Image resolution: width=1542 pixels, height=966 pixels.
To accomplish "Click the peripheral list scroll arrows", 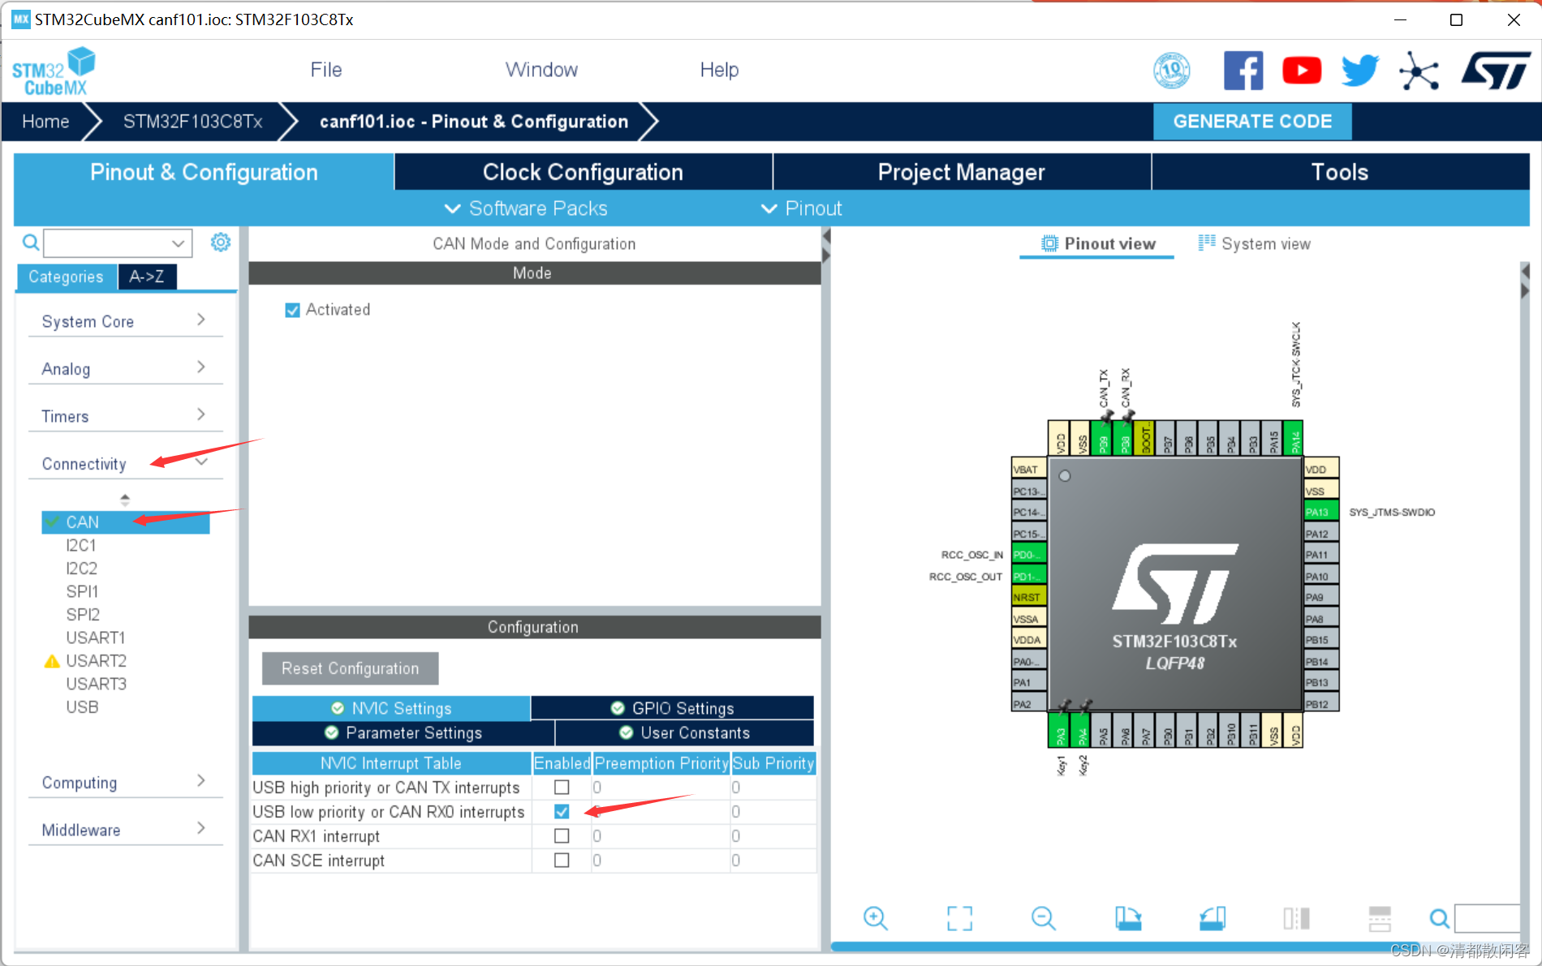I will pyautogui.click(x=125, y=499).
